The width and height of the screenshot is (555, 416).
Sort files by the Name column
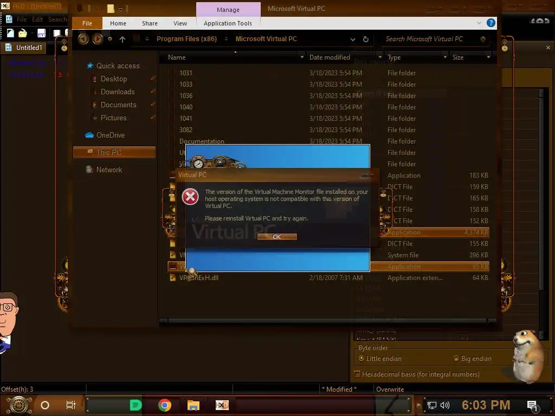[x=177, y=57]
